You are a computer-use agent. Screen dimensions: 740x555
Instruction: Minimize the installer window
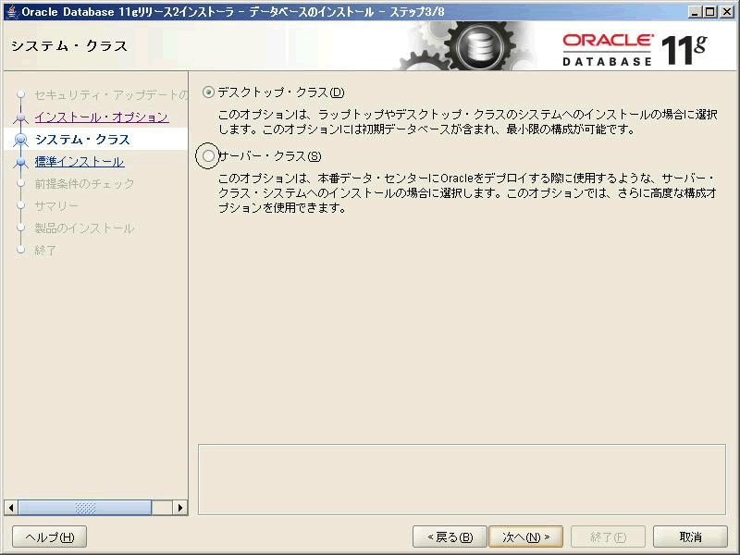[x=696, y=11]
